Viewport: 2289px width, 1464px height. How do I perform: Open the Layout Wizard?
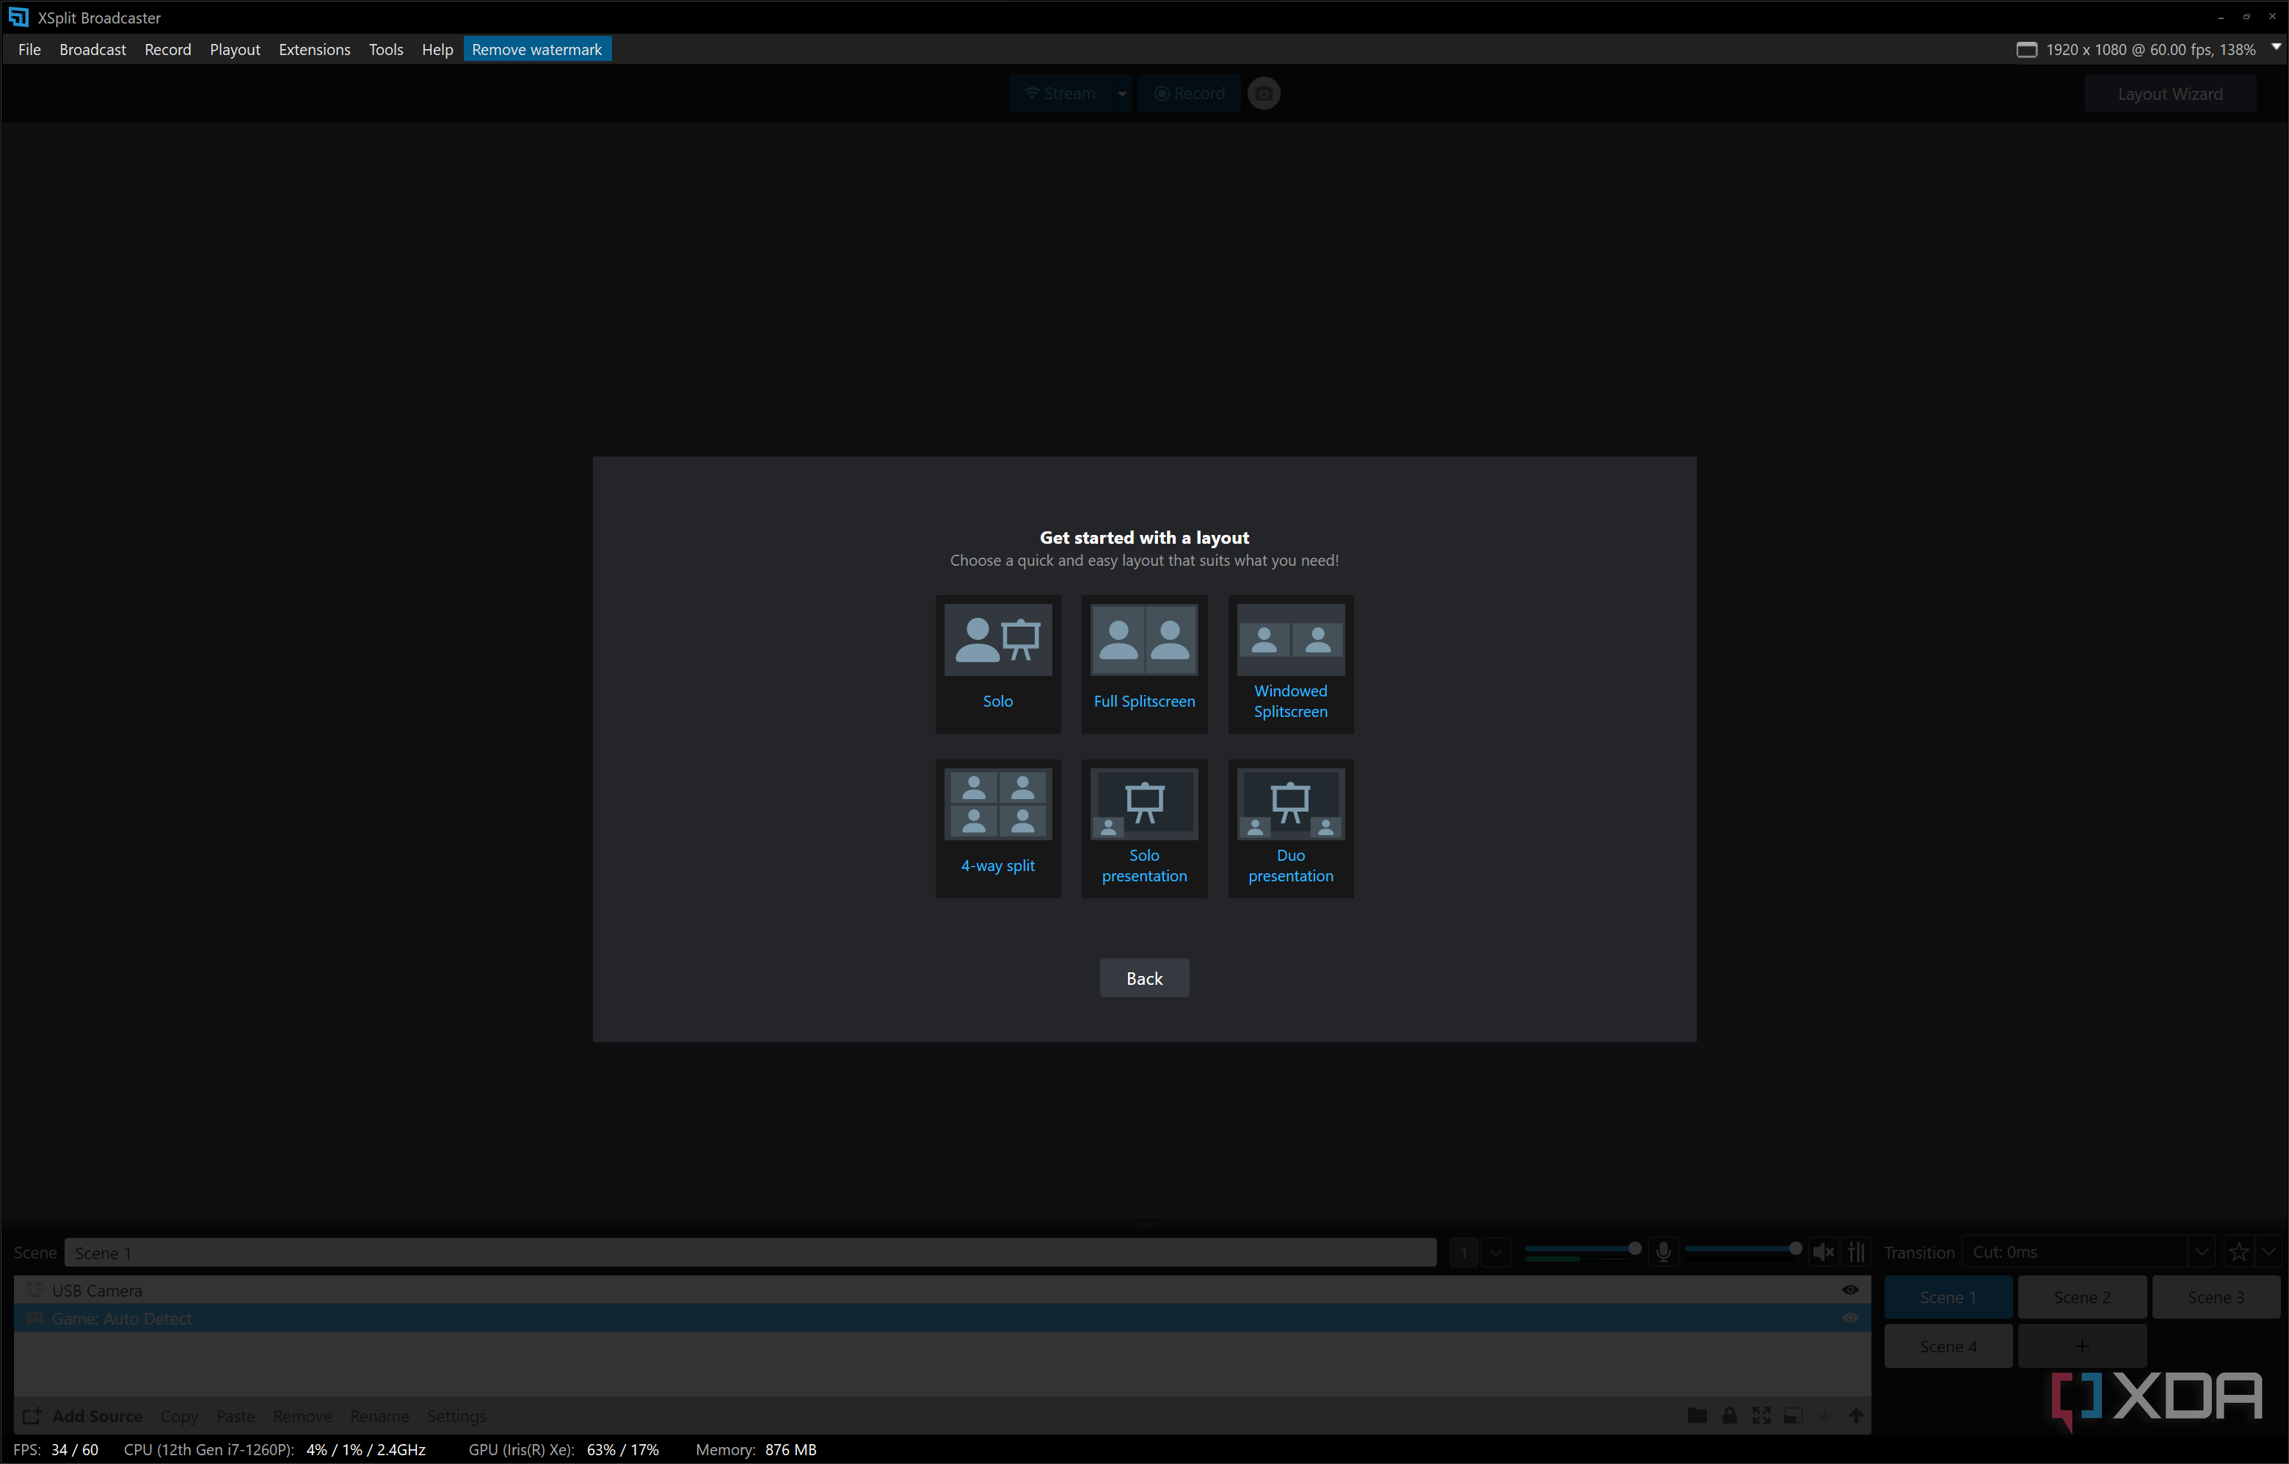click(2169, 94)
